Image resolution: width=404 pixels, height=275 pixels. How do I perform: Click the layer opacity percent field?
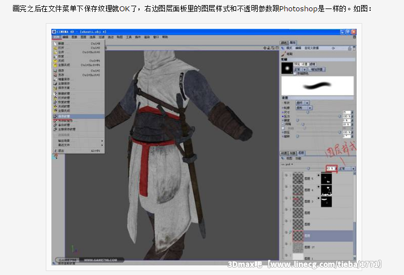(x=331, y=169)
